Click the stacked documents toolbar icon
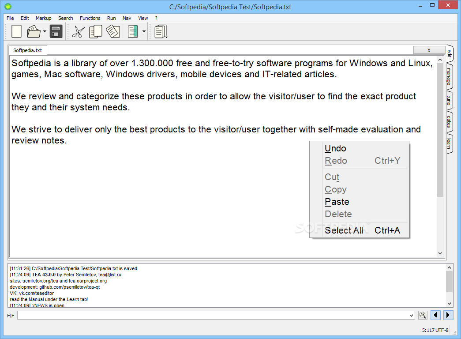Screen dimensions: 461x339 tap(161, 31)
